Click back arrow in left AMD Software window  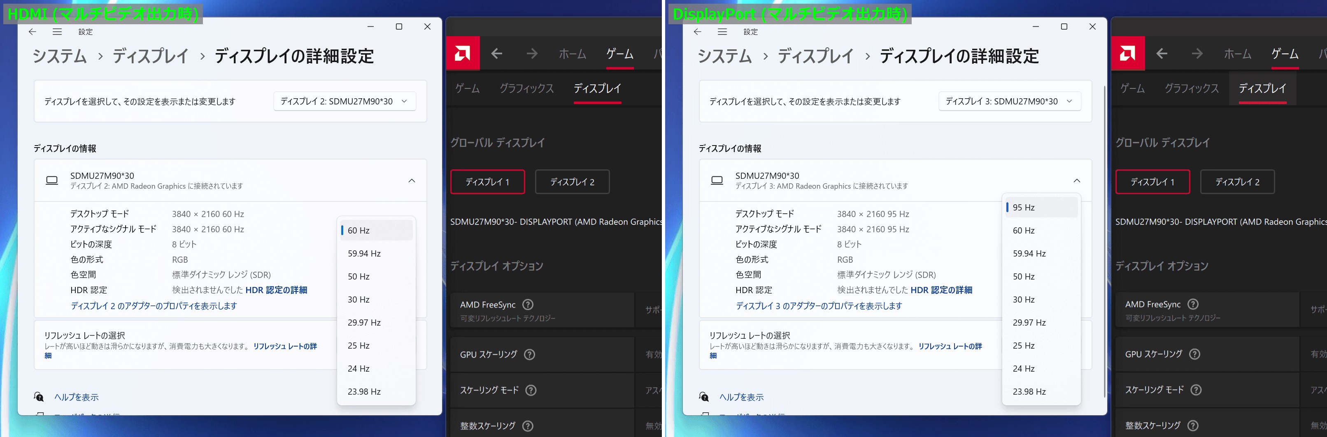(x=496, y=53)
